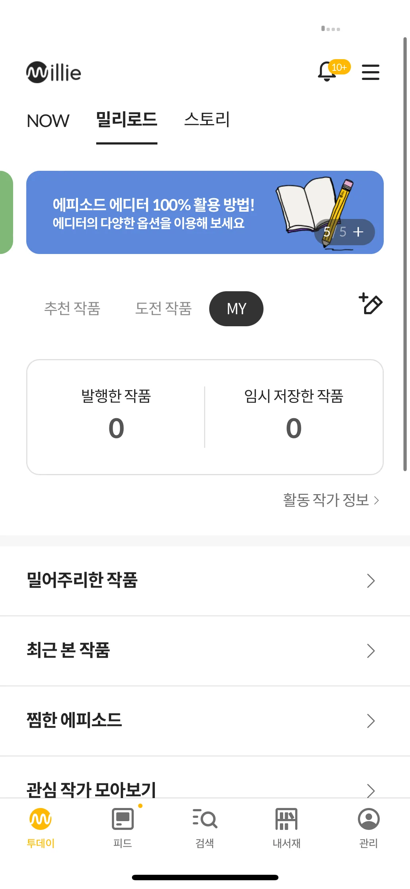The width and height of the screenshot is (410, 889).
Task: Tap the write new work pencil icon
Action: 370,303
